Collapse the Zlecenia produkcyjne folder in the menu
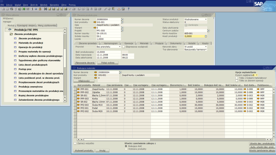The image size is (276, 155). point(11,34)
